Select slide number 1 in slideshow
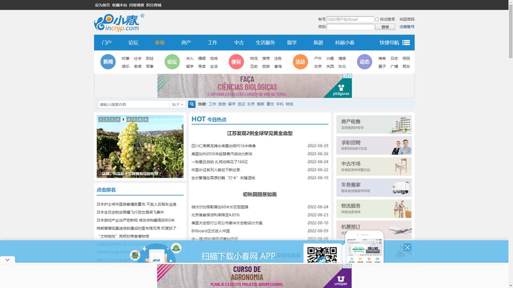Image resolution: width=513 pixels, height=288 pixels. 101,119
